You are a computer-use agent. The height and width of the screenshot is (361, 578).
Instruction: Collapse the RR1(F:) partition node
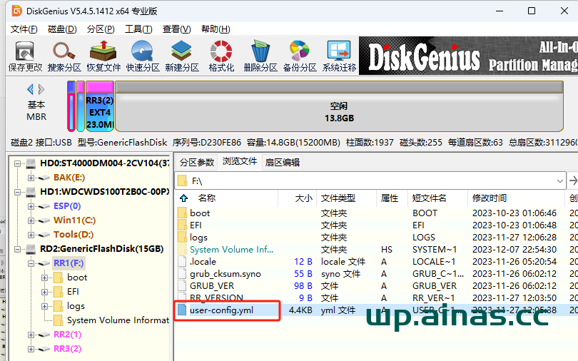(x=31, y=263)
